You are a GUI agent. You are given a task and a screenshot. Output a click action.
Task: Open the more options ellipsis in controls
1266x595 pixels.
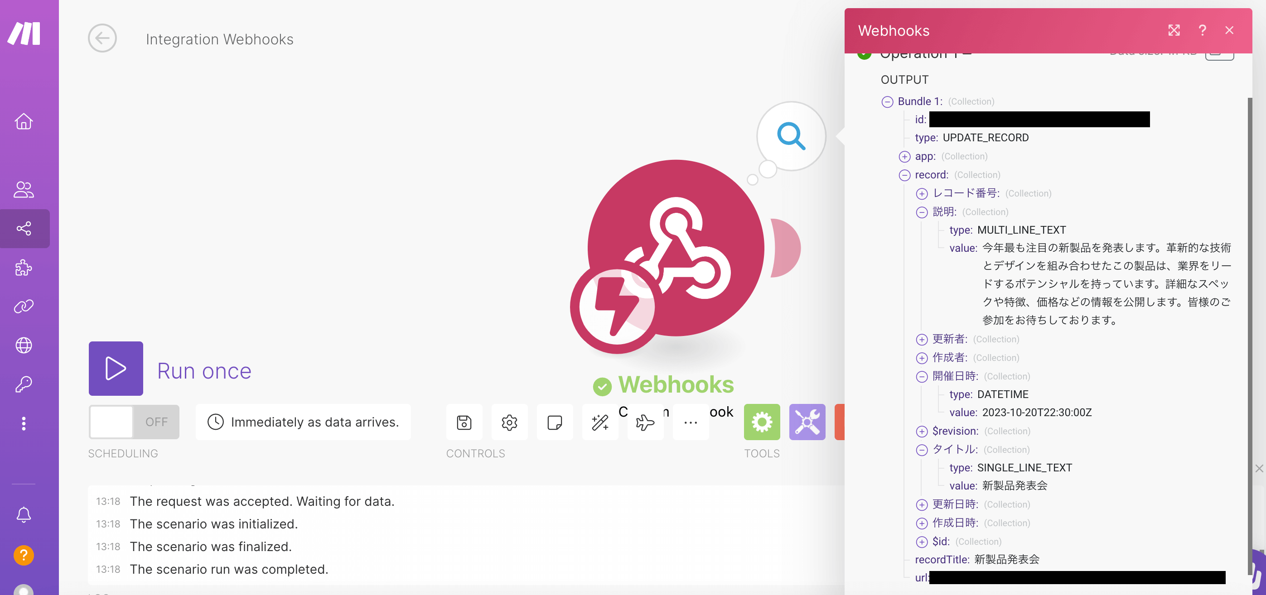pos(691,422)
